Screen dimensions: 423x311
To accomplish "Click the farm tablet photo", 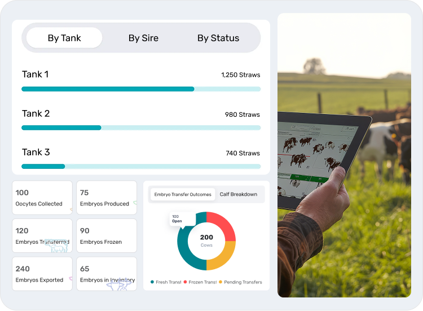I will (344, 155).
